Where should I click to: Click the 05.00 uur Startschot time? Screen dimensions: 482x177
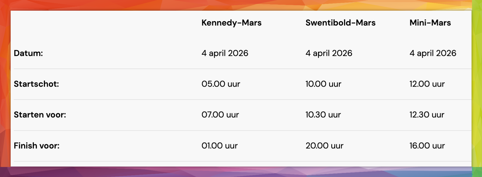tap(221, 84)
